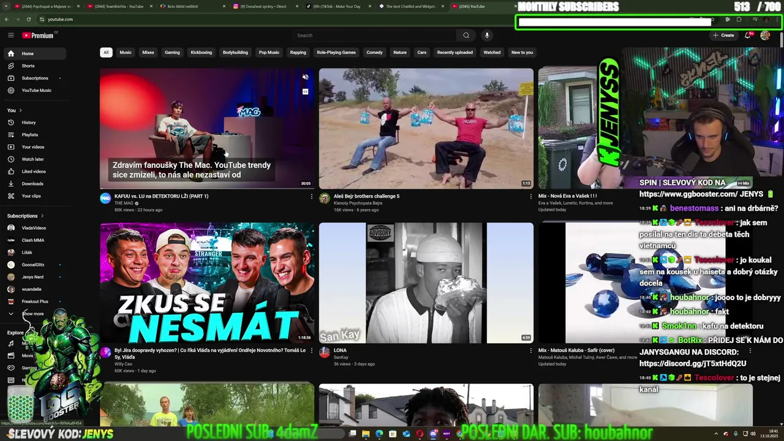
Task: Unmute the KAFUU preview video
Action: 305,77
